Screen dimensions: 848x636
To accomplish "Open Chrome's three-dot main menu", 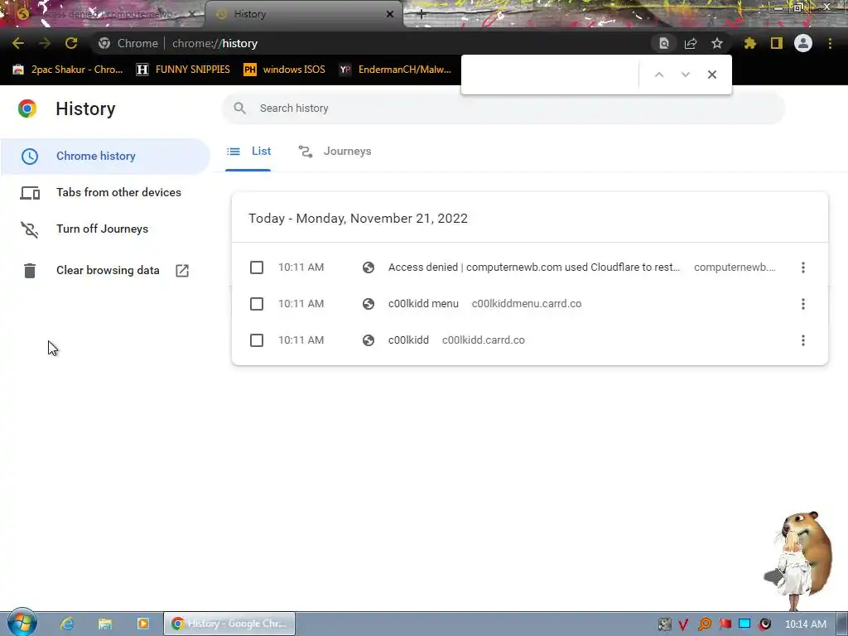I will click(830, 43).
